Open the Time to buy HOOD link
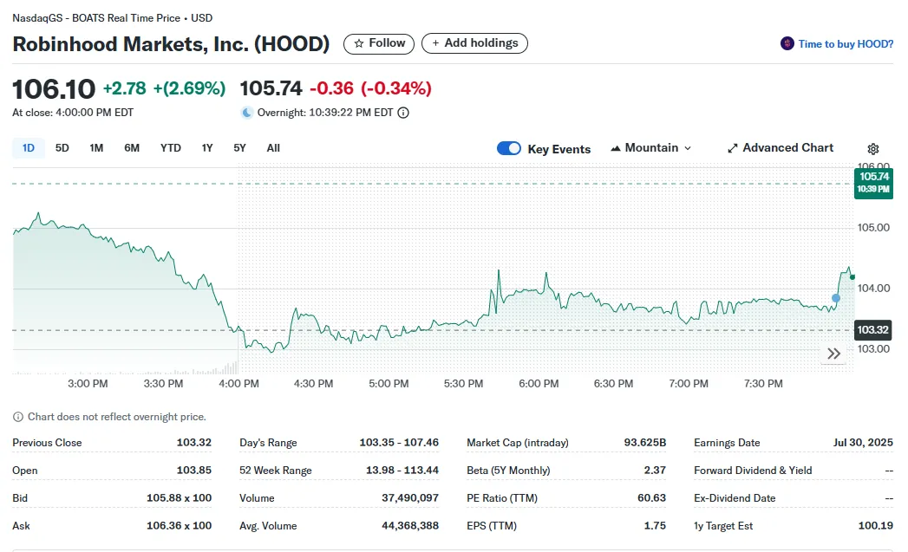The image size is (908, 552). pyautogui.click(x=846, y=44)
